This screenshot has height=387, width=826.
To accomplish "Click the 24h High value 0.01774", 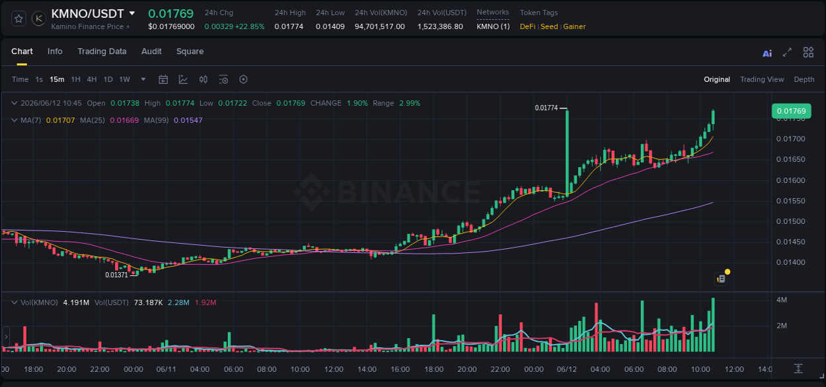I will coord(289,26).
